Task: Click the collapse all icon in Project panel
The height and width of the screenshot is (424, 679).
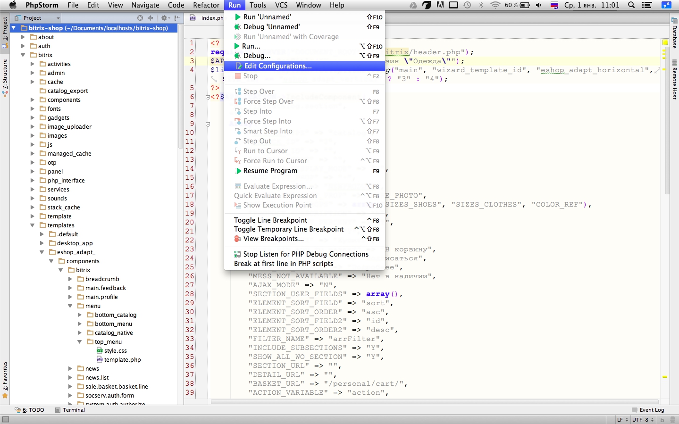Action: 151,18
